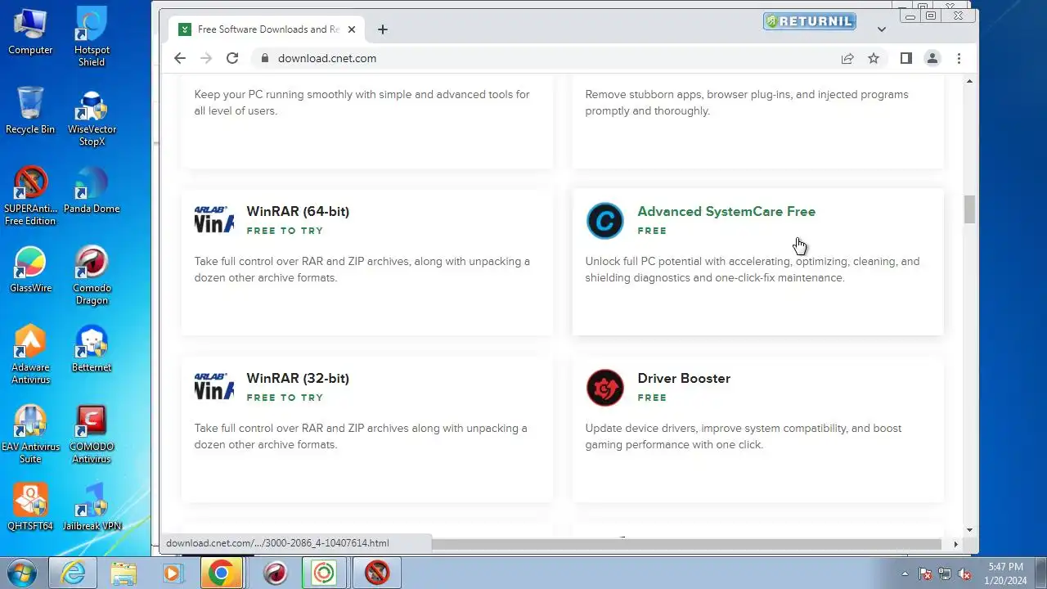
Task: Switch to Chrome taskbar button
Action: tap(221, 573)
